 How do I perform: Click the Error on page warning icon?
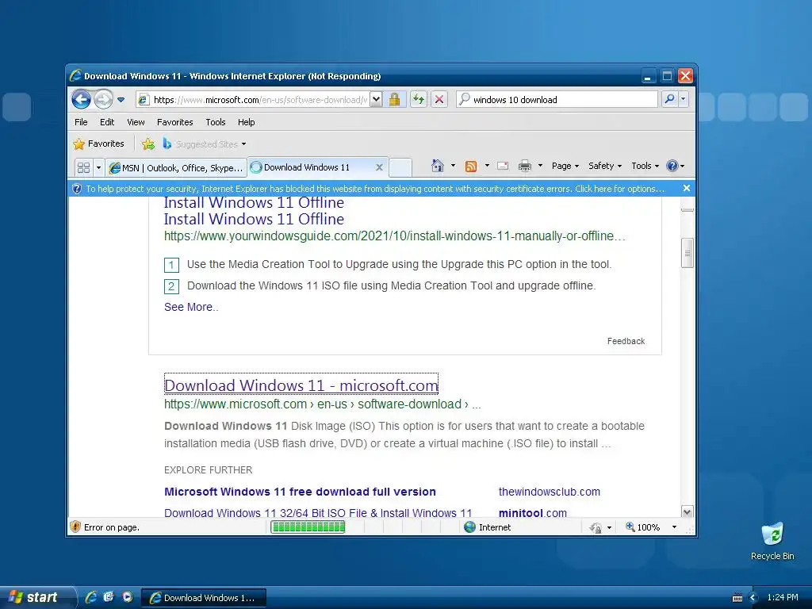pos(75,527)
